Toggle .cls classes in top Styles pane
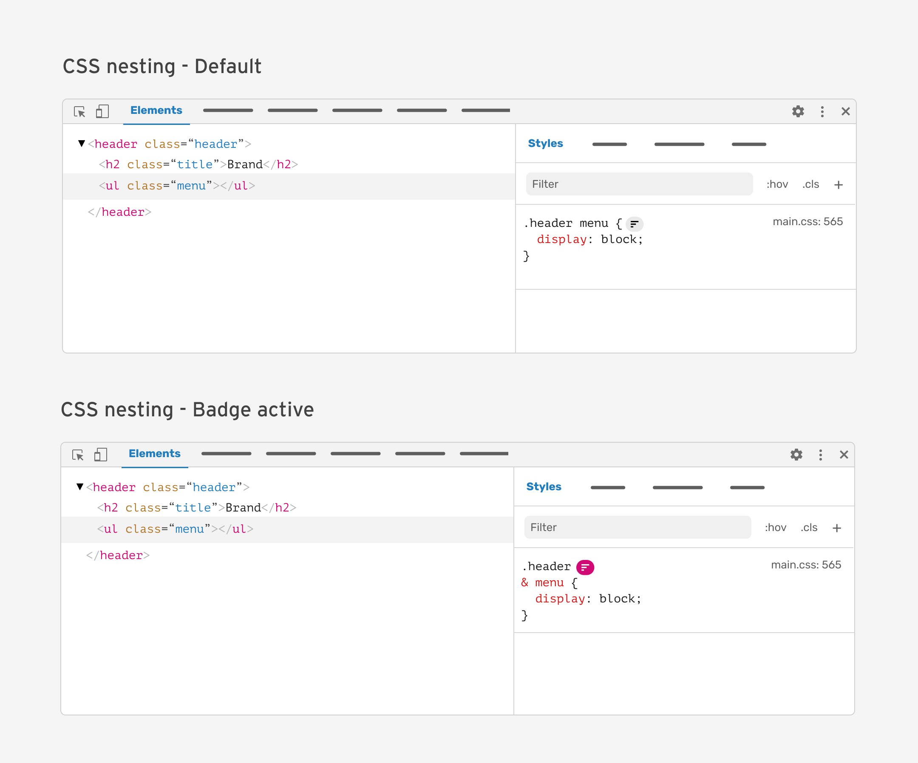 pos(810,184)
